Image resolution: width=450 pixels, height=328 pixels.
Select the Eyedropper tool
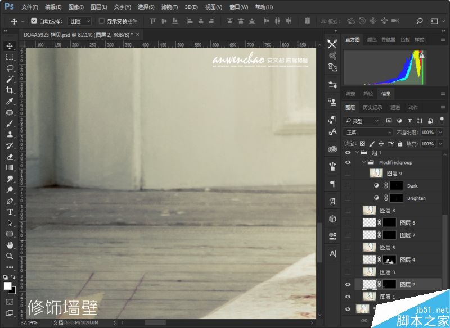(x=10, y=102)
